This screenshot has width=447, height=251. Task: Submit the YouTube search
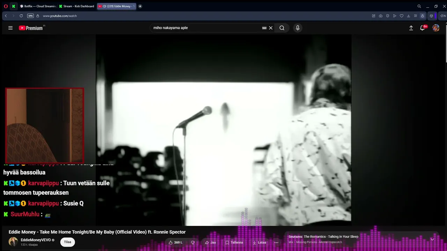[x=282, y=28]
